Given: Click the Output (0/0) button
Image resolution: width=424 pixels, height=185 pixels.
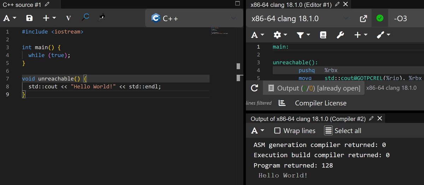Looking at the screenshot, I should pyautogui.click(x=313, y=88).
